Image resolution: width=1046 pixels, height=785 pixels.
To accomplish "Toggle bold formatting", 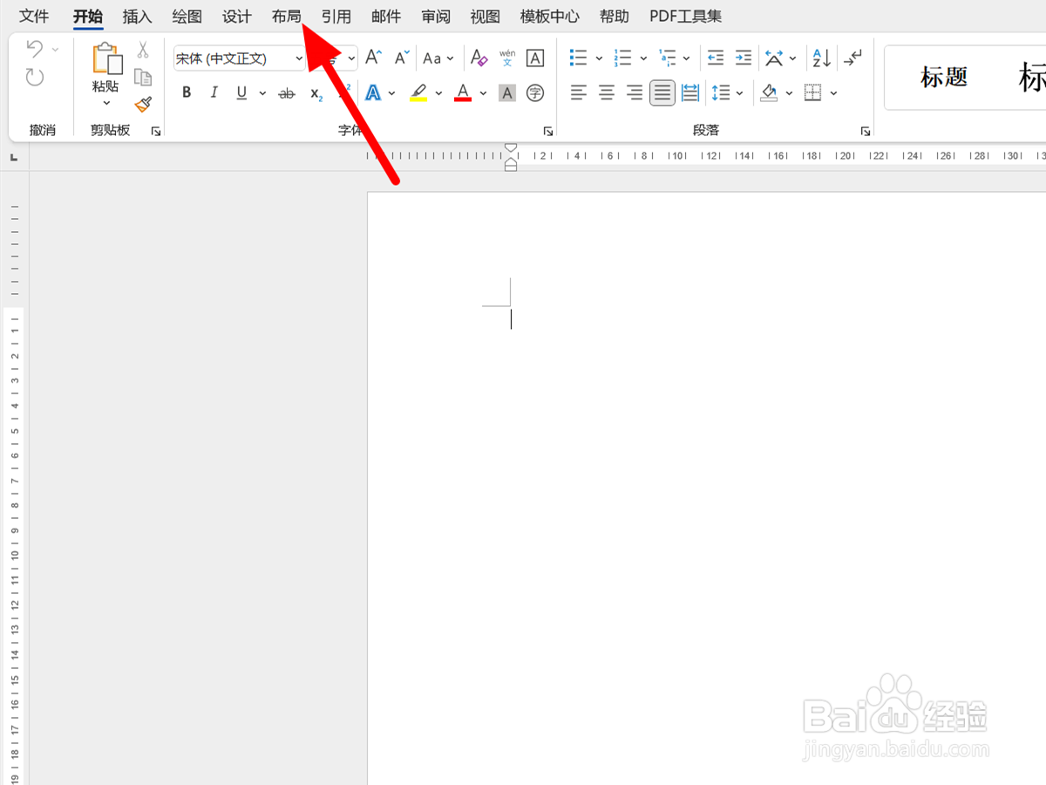I will (187, 92).
